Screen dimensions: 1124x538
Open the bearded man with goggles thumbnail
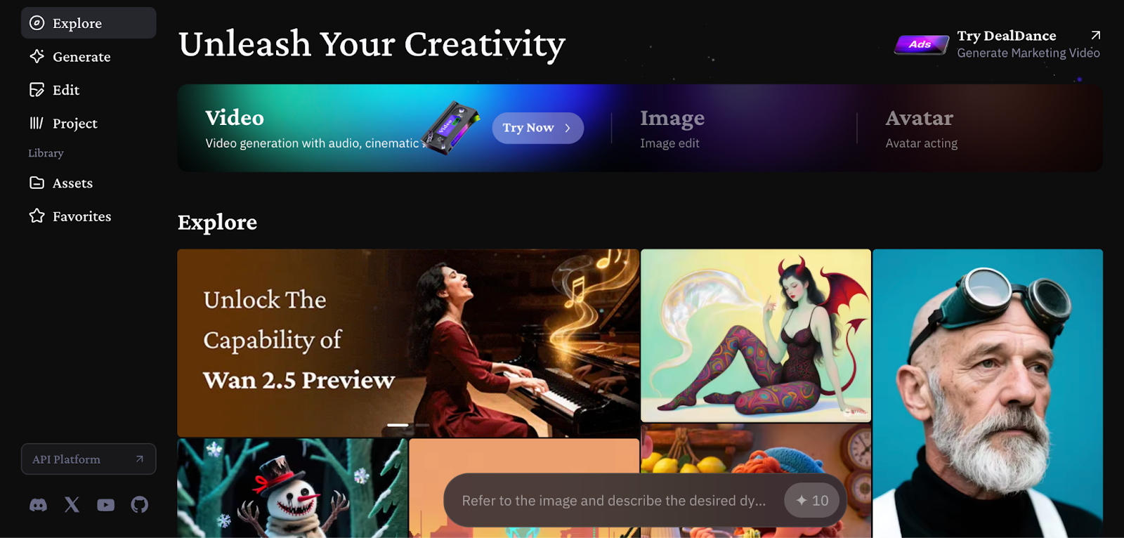click(x=988, y=393)
